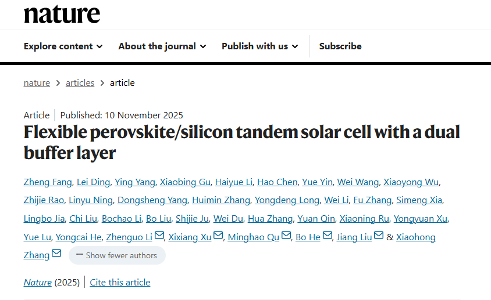491x300 pixels.
Task: Open author Zheng Fang's details
Action: click(x=47, y=182)
